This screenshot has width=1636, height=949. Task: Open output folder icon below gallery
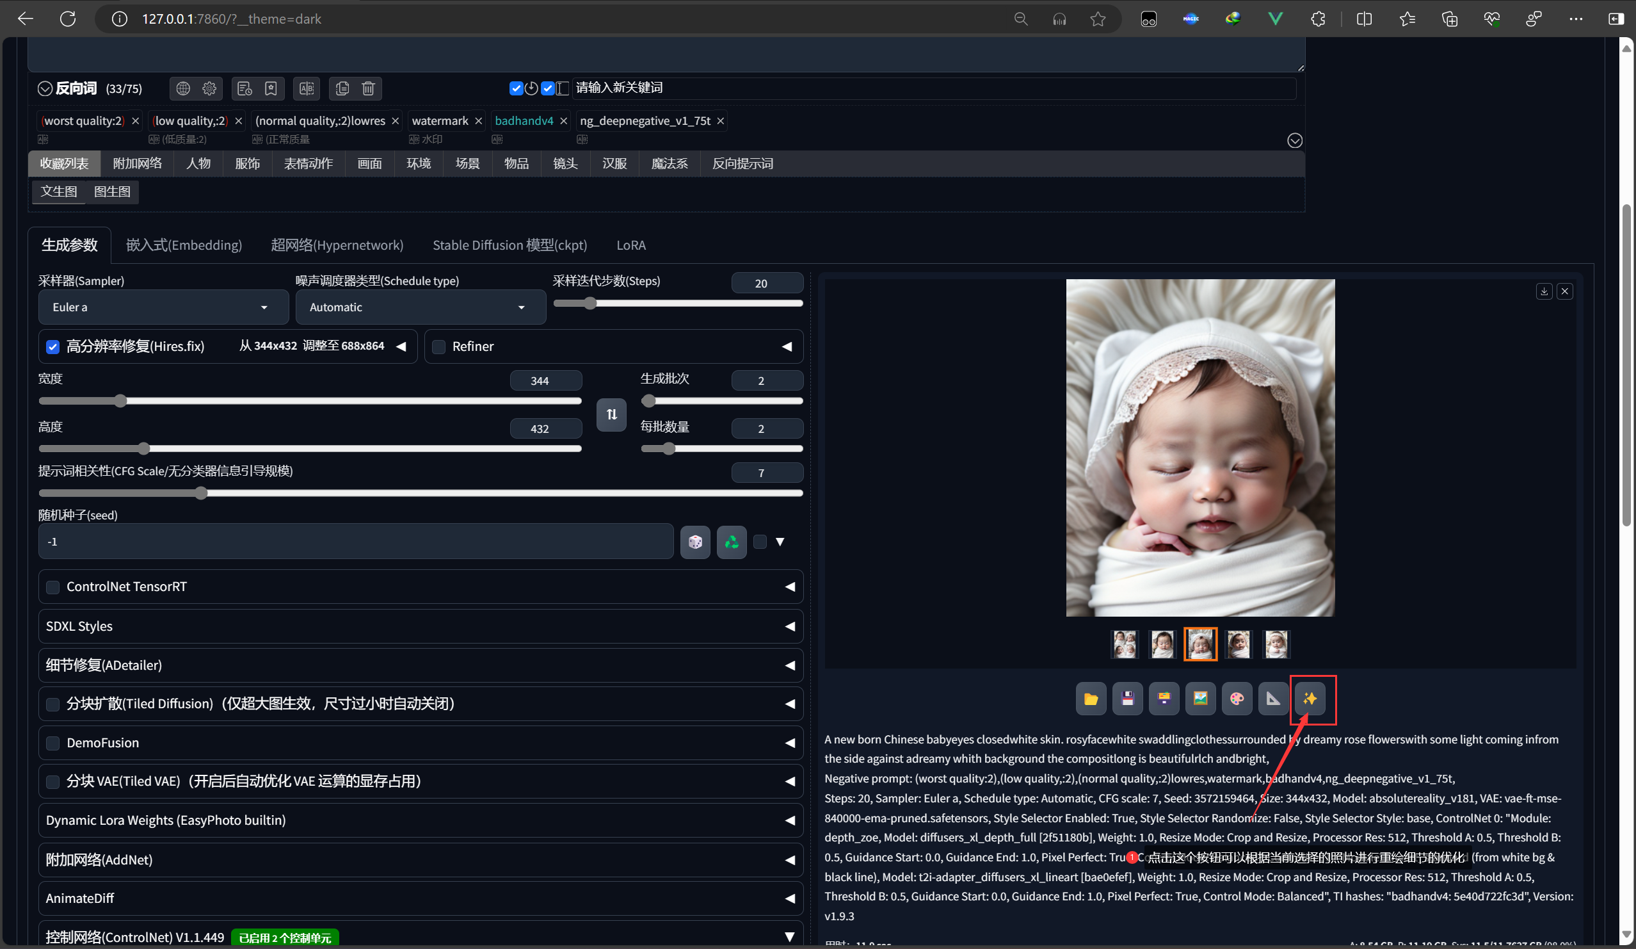[x=1091, y=699]
